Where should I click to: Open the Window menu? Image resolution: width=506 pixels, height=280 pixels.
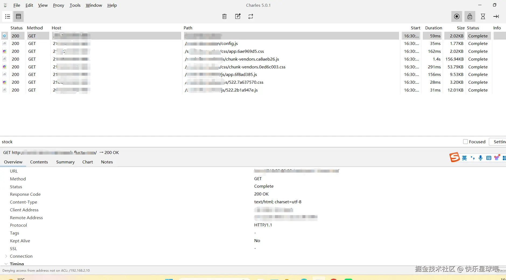[x=94, y=5]
